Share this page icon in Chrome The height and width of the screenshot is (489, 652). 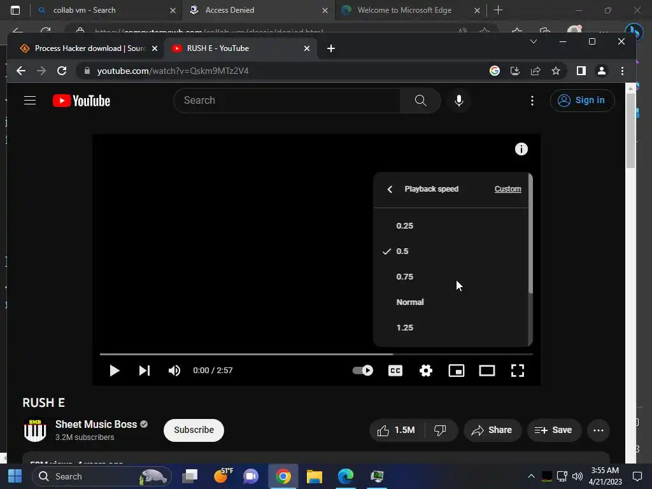[535, 71]
